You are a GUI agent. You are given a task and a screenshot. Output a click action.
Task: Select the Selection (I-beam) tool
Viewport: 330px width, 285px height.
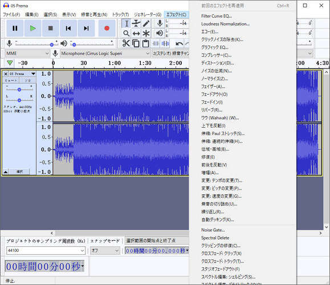[127, 23]
